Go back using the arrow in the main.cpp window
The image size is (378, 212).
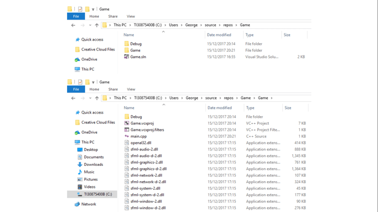(x=73, y=98)
